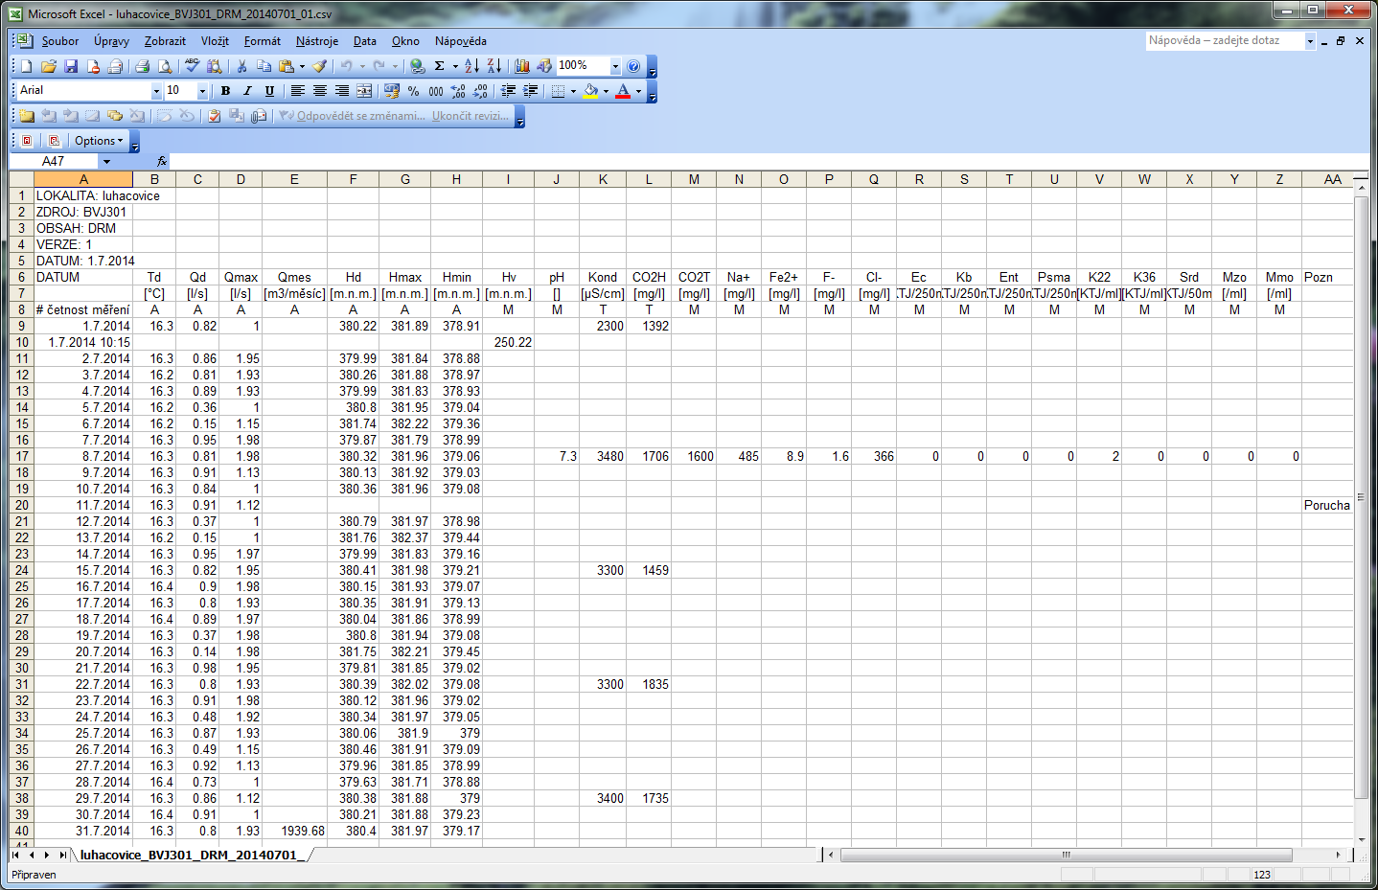Screen dimensions: 1378x890
Task: Print the sheet with the printer icon
Action: tap(142, 66)
